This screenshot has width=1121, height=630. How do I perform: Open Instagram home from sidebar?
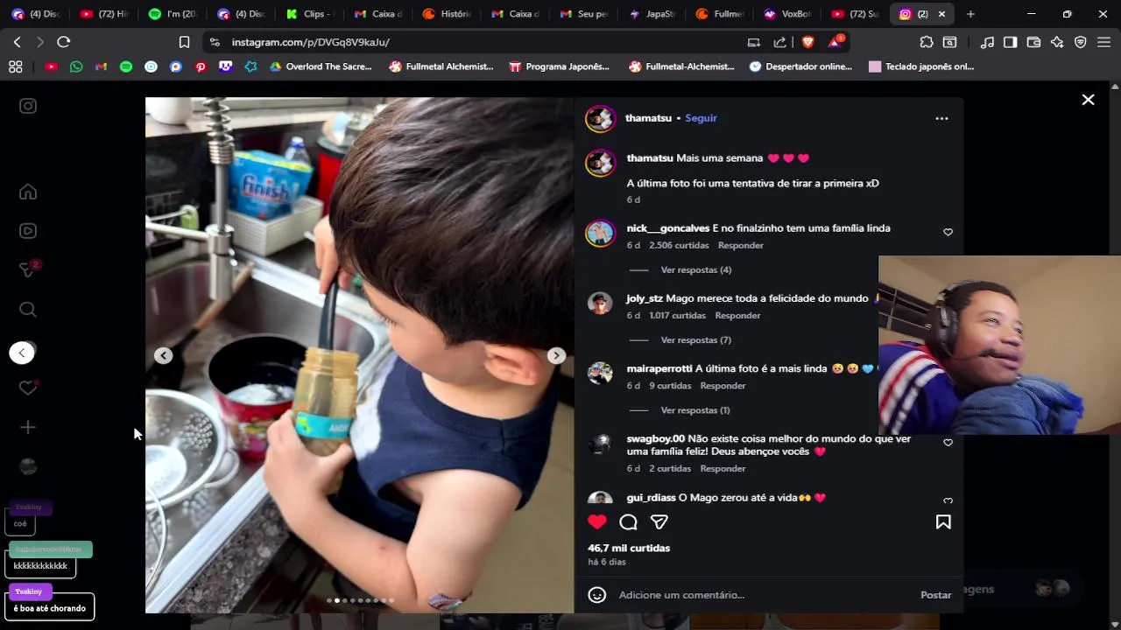(28, 192)
